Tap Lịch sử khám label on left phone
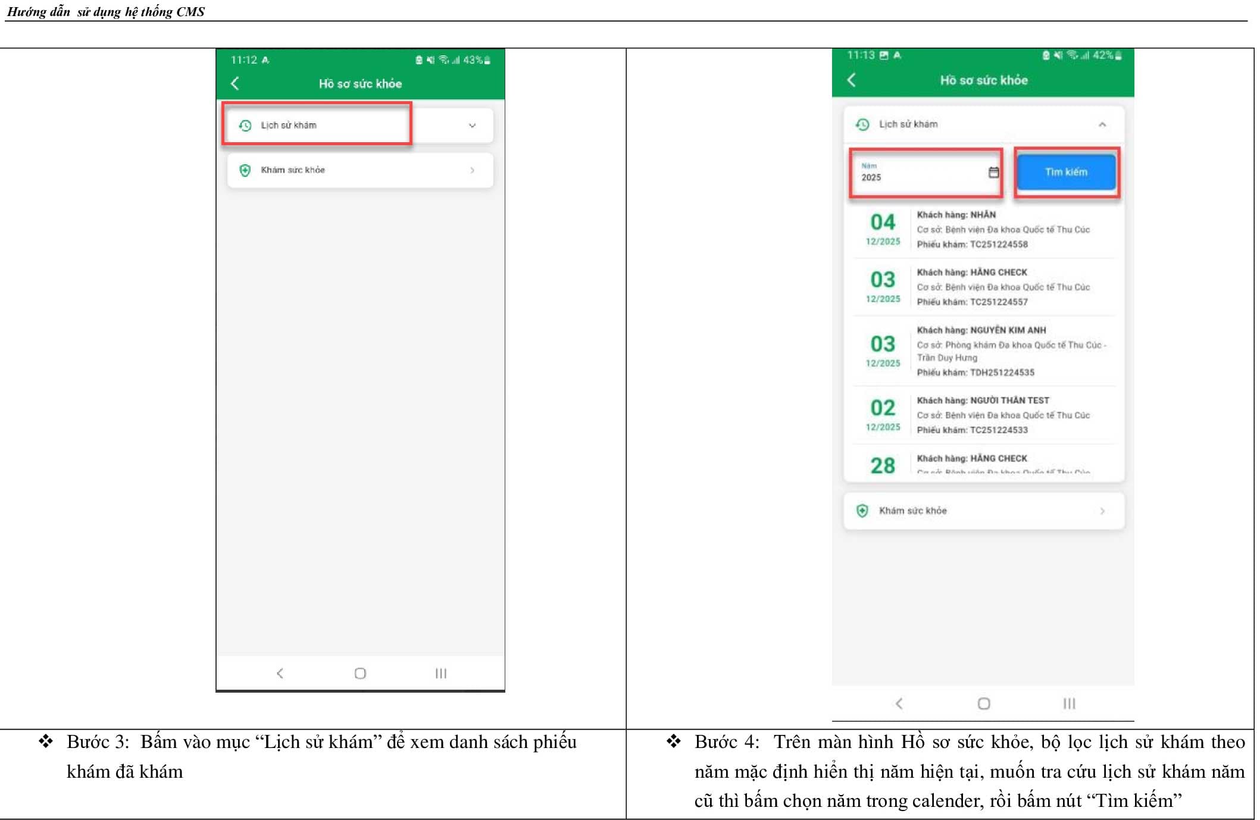 click(289, 126)
